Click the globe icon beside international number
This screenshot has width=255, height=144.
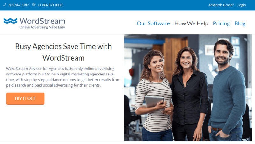(34, 4)
